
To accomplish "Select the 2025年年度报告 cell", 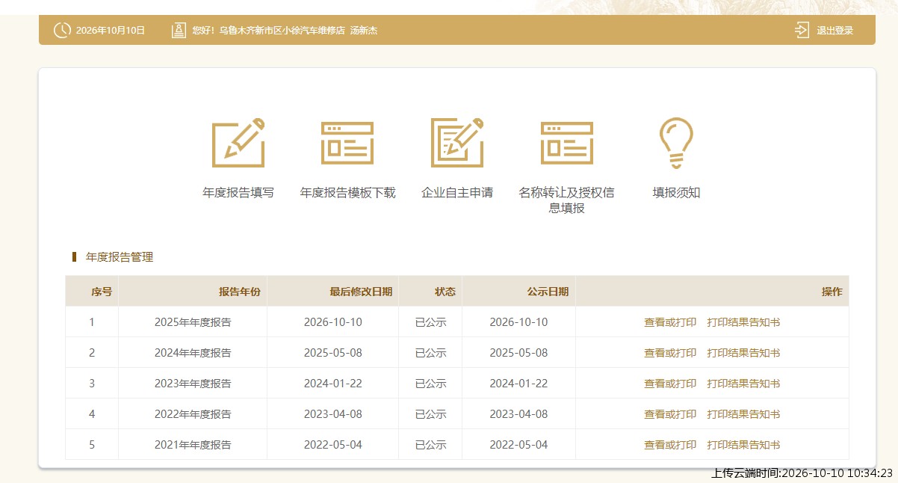I will 193,322.
